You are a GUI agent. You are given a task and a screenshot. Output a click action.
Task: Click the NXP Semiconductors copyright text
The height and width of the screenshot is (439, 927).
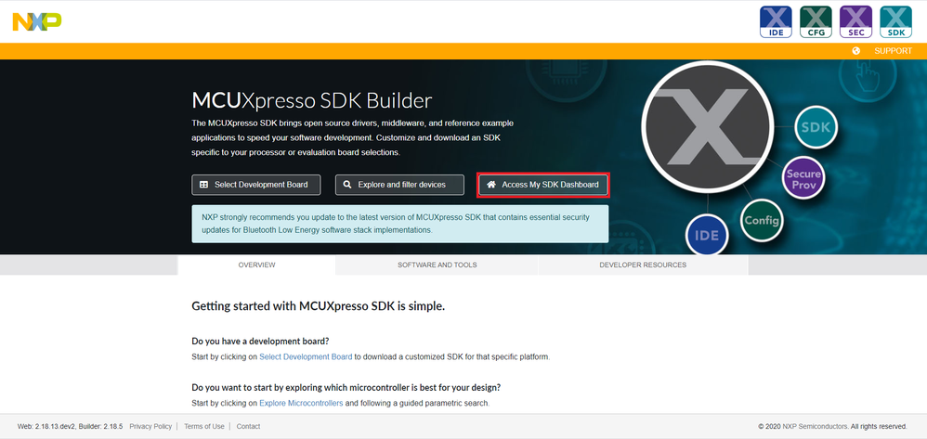[x=832, y=426]
